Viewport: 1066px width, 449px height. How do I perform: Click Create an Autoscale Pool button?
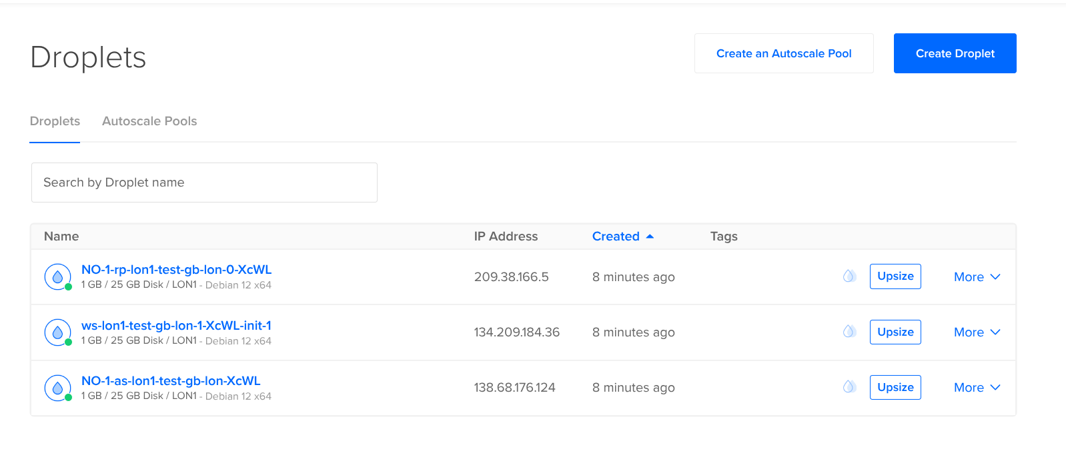[x=783, y=53]
